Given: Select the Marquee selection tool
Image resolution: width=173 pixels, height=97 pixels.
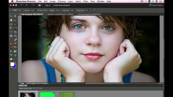Looking at the screenshot, I should (x=11, y=24).
